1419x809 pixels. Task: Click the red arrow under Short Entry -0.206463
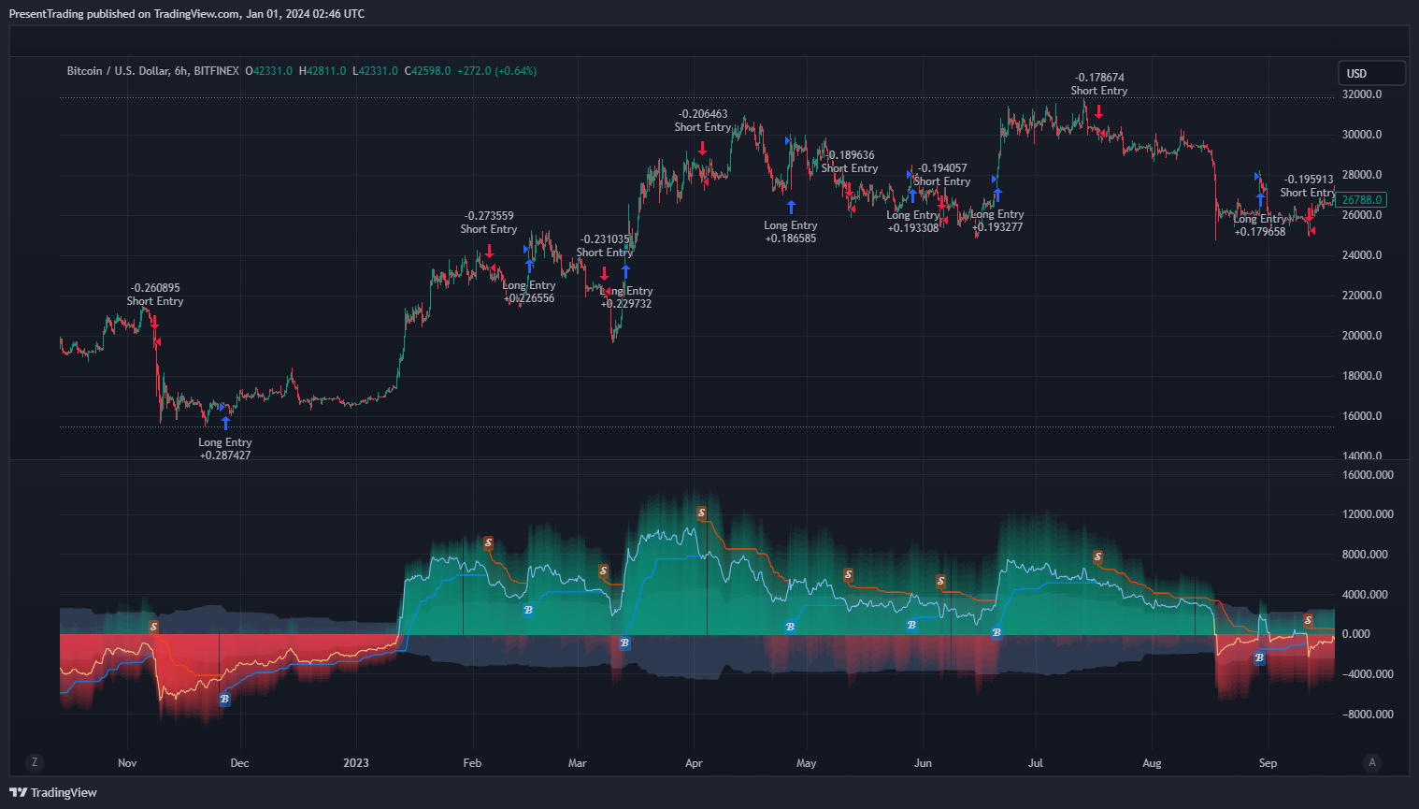(x=703, y=148)
